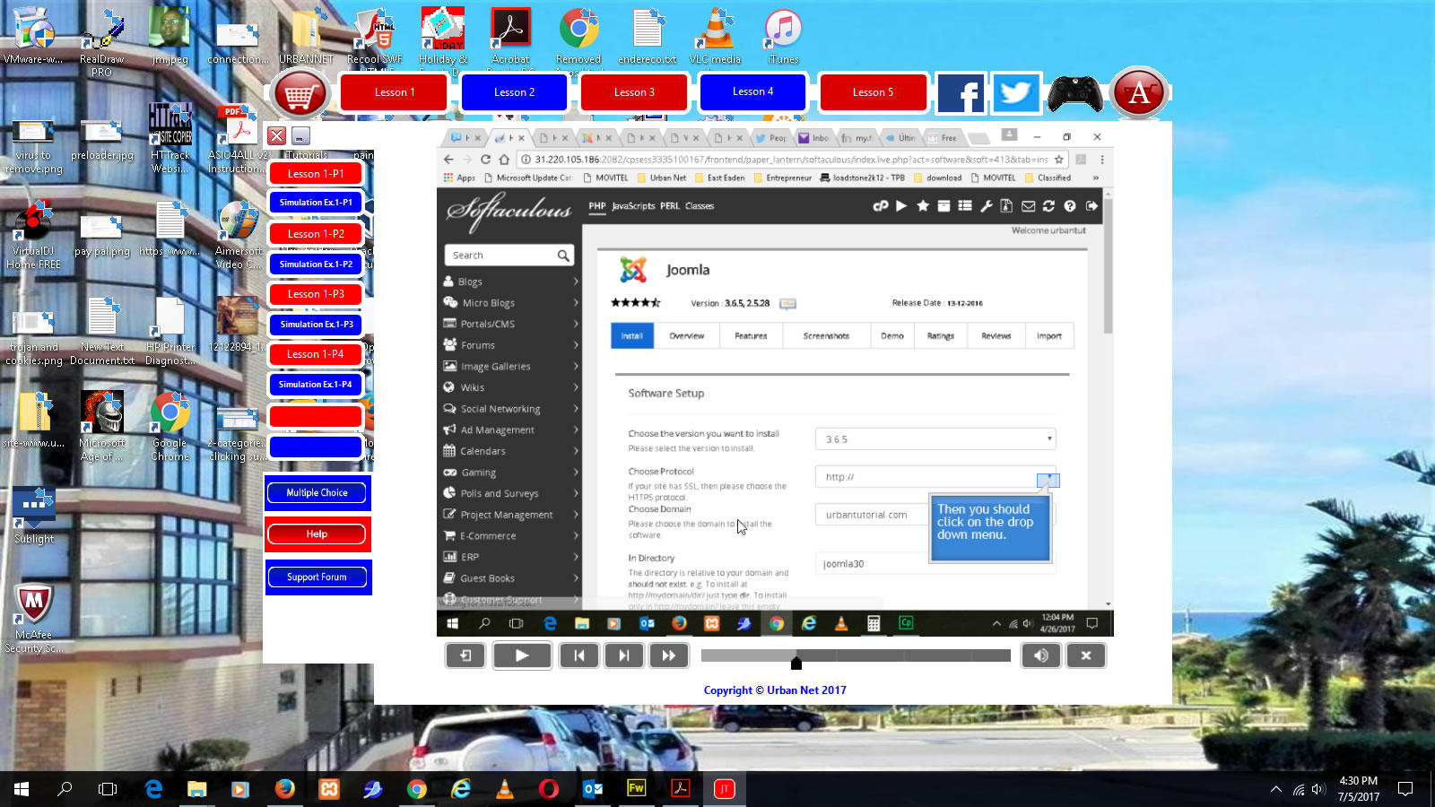Click the play demo icon in Softaculous header

(x=901, y=206)
